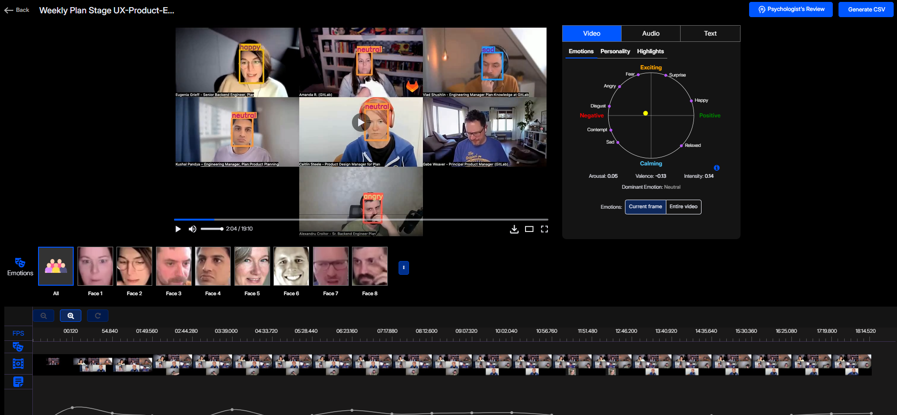Viewport: 897px width, 415px height.
Task: Select the Face 2 thumbnail
Action: [134, 266]
